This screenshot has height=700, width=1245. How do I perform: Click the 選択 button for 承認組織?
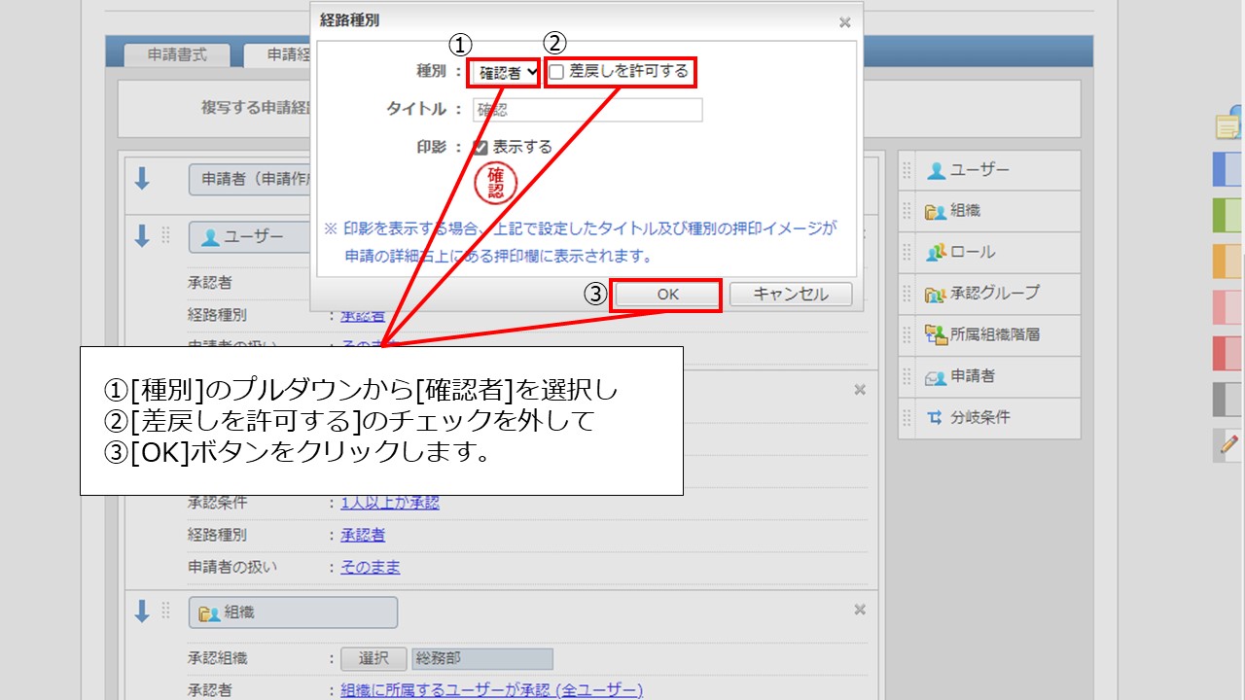point(373,659)
